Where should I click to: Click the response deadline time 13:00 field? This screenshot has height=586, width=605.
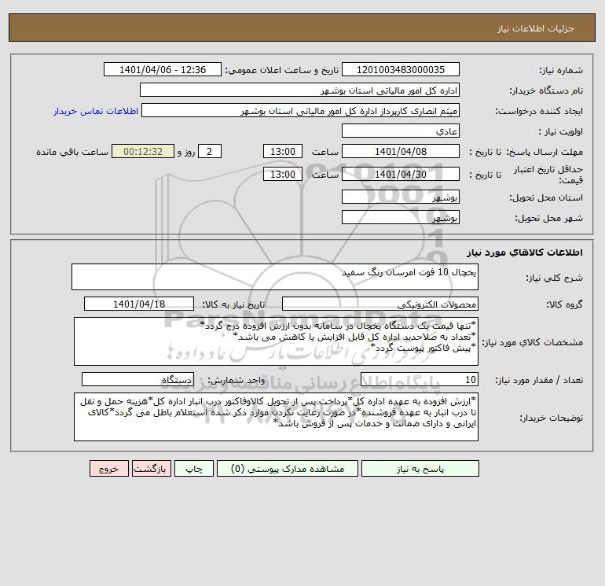coord(282,152)
